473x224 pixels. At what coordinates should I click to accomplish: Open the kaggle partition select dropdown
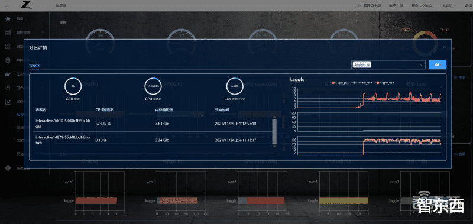(x=388, y=64)
